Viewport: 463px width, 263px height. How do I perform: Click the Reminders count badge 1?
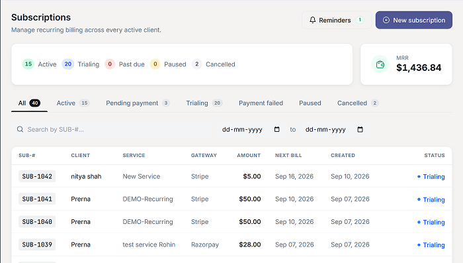coord(360,20)
